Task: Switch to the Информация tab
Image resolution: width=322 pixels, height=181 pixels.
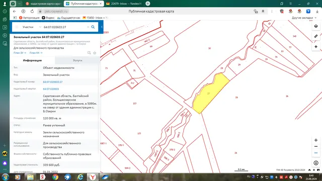Action: coord(32,60)
